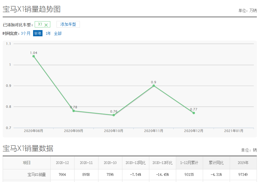Click the 1.04 data point for 2020年08月

click(x=34, y=56)
